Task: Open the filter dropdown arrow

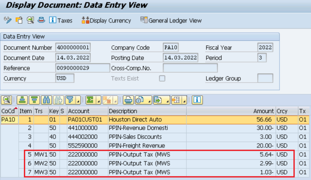Action: point(78,100)
